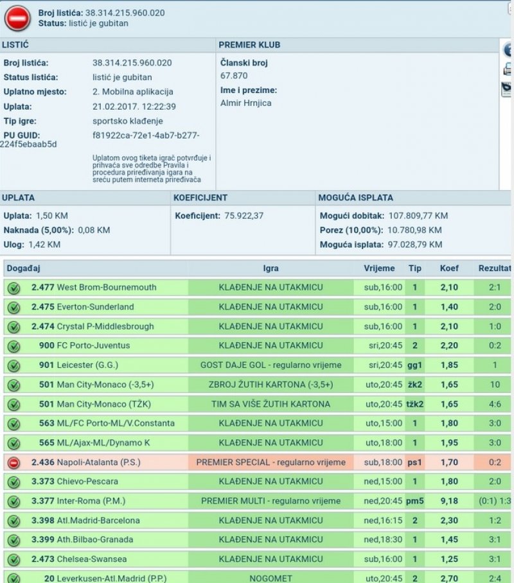
Task: Click the Koef column header
Action: pyautogui.click(x=449, y=268)
